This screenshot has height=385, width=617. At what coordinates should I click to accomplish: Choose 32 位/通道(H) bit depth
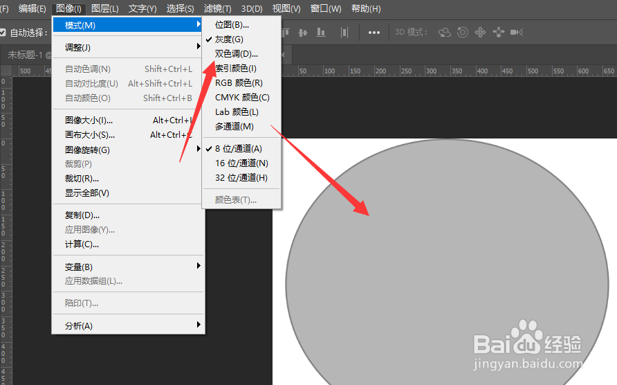coord(241,178)
